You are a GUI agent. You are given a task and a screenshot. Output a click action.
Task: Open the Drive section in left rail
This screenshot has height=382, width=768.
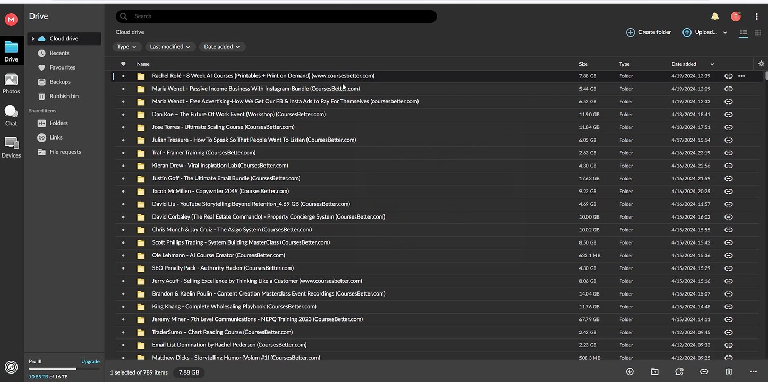coord(11,51)
